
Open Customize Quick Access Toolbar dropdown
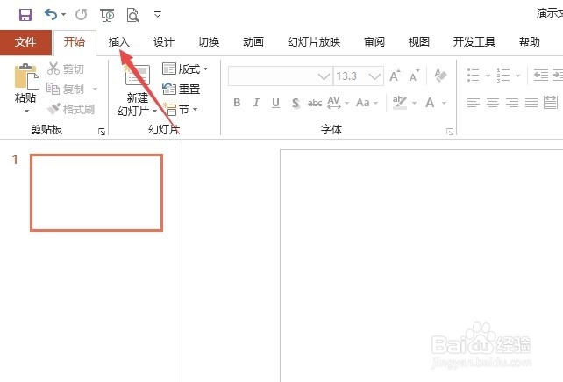pos(157,14)
